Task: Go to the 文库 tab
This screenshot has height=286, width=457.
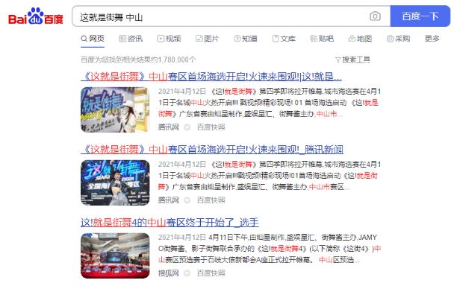Action: coord(284,39)
